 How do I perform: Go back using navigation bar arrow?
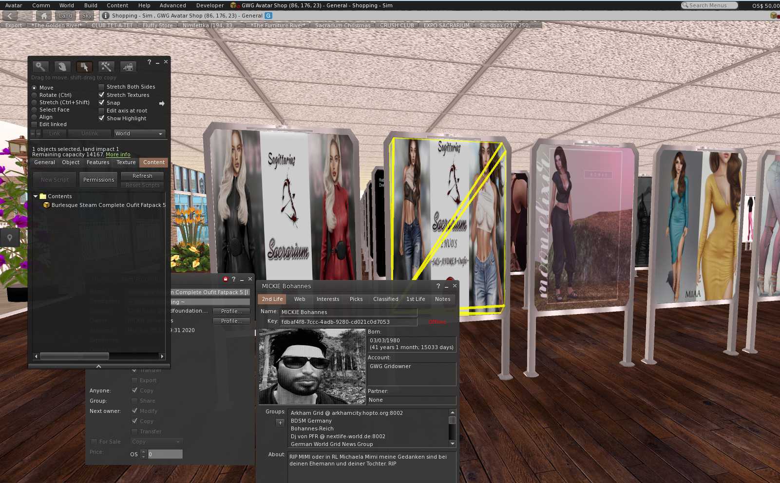(x=9, y=16)
